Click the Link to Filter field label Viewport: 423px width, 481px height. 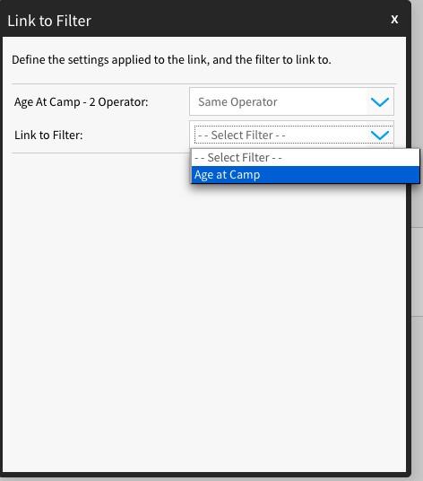pyautogui.click(x=48, y=135)
